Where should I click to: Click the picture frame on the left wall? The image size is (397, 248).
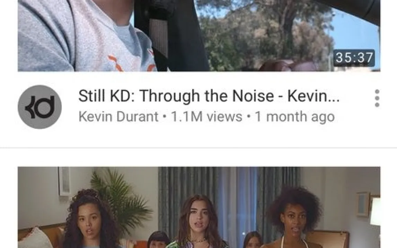[x=64, y=181]
